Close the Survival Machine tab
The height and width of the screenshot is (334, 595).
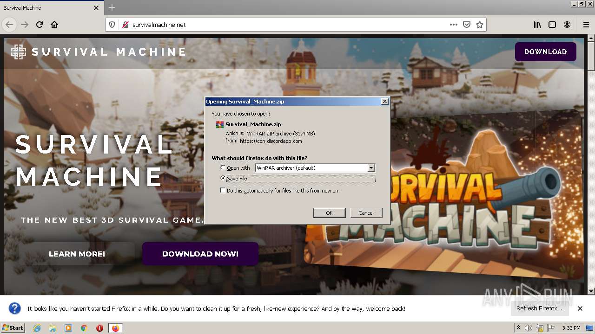pyautogui.click(x=96, y=8)
